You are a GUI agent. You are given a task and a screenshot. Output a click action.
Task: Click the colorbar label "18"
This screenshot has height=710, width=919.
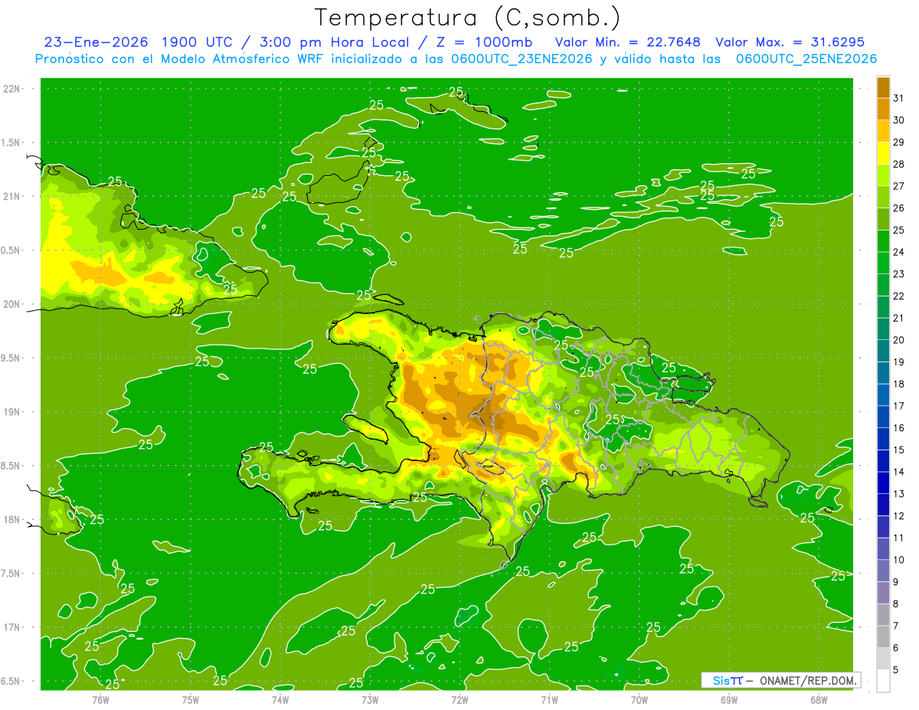click(x=898, y=384)
